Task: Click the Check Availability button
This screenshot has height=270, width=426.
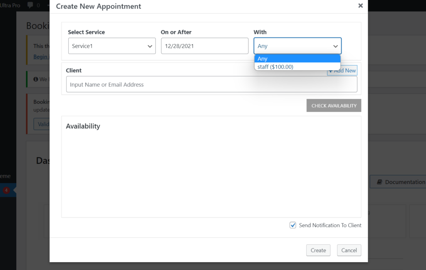Action: tap(334, 106)
